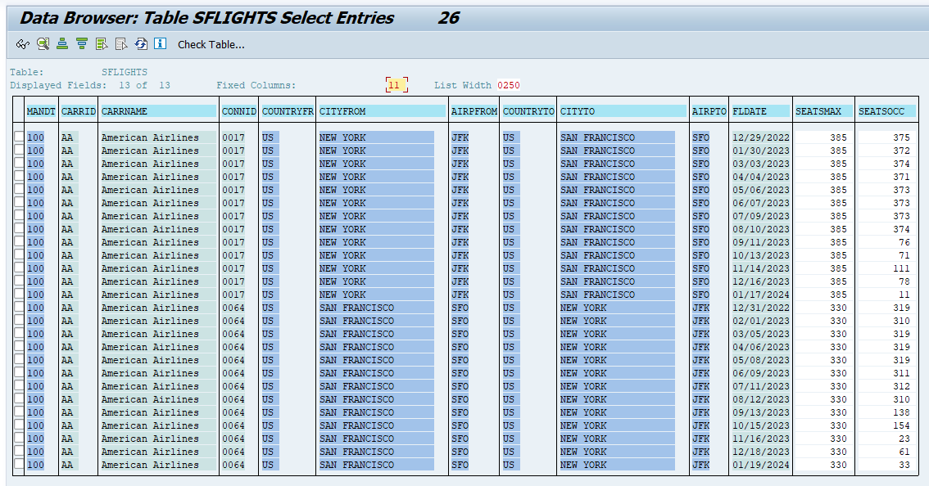Click CONNID 0064 in the 12/31/2022 row
Image resolution: width=929 pixels, height=486 pixels.
click(233, 308)
